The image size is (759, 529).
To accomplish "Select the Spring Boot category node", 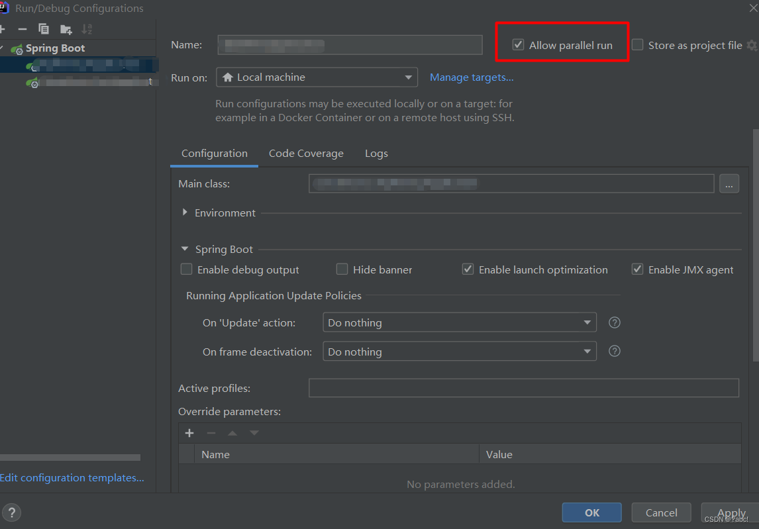I will click(x=55, y=48).
